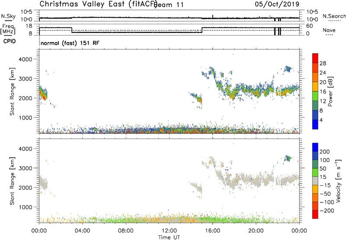The height and width of the screenshot is (240, 346).
Task: Click 'Slant Range [km]' label of velocity panel
Action: (x=12, y=181)
